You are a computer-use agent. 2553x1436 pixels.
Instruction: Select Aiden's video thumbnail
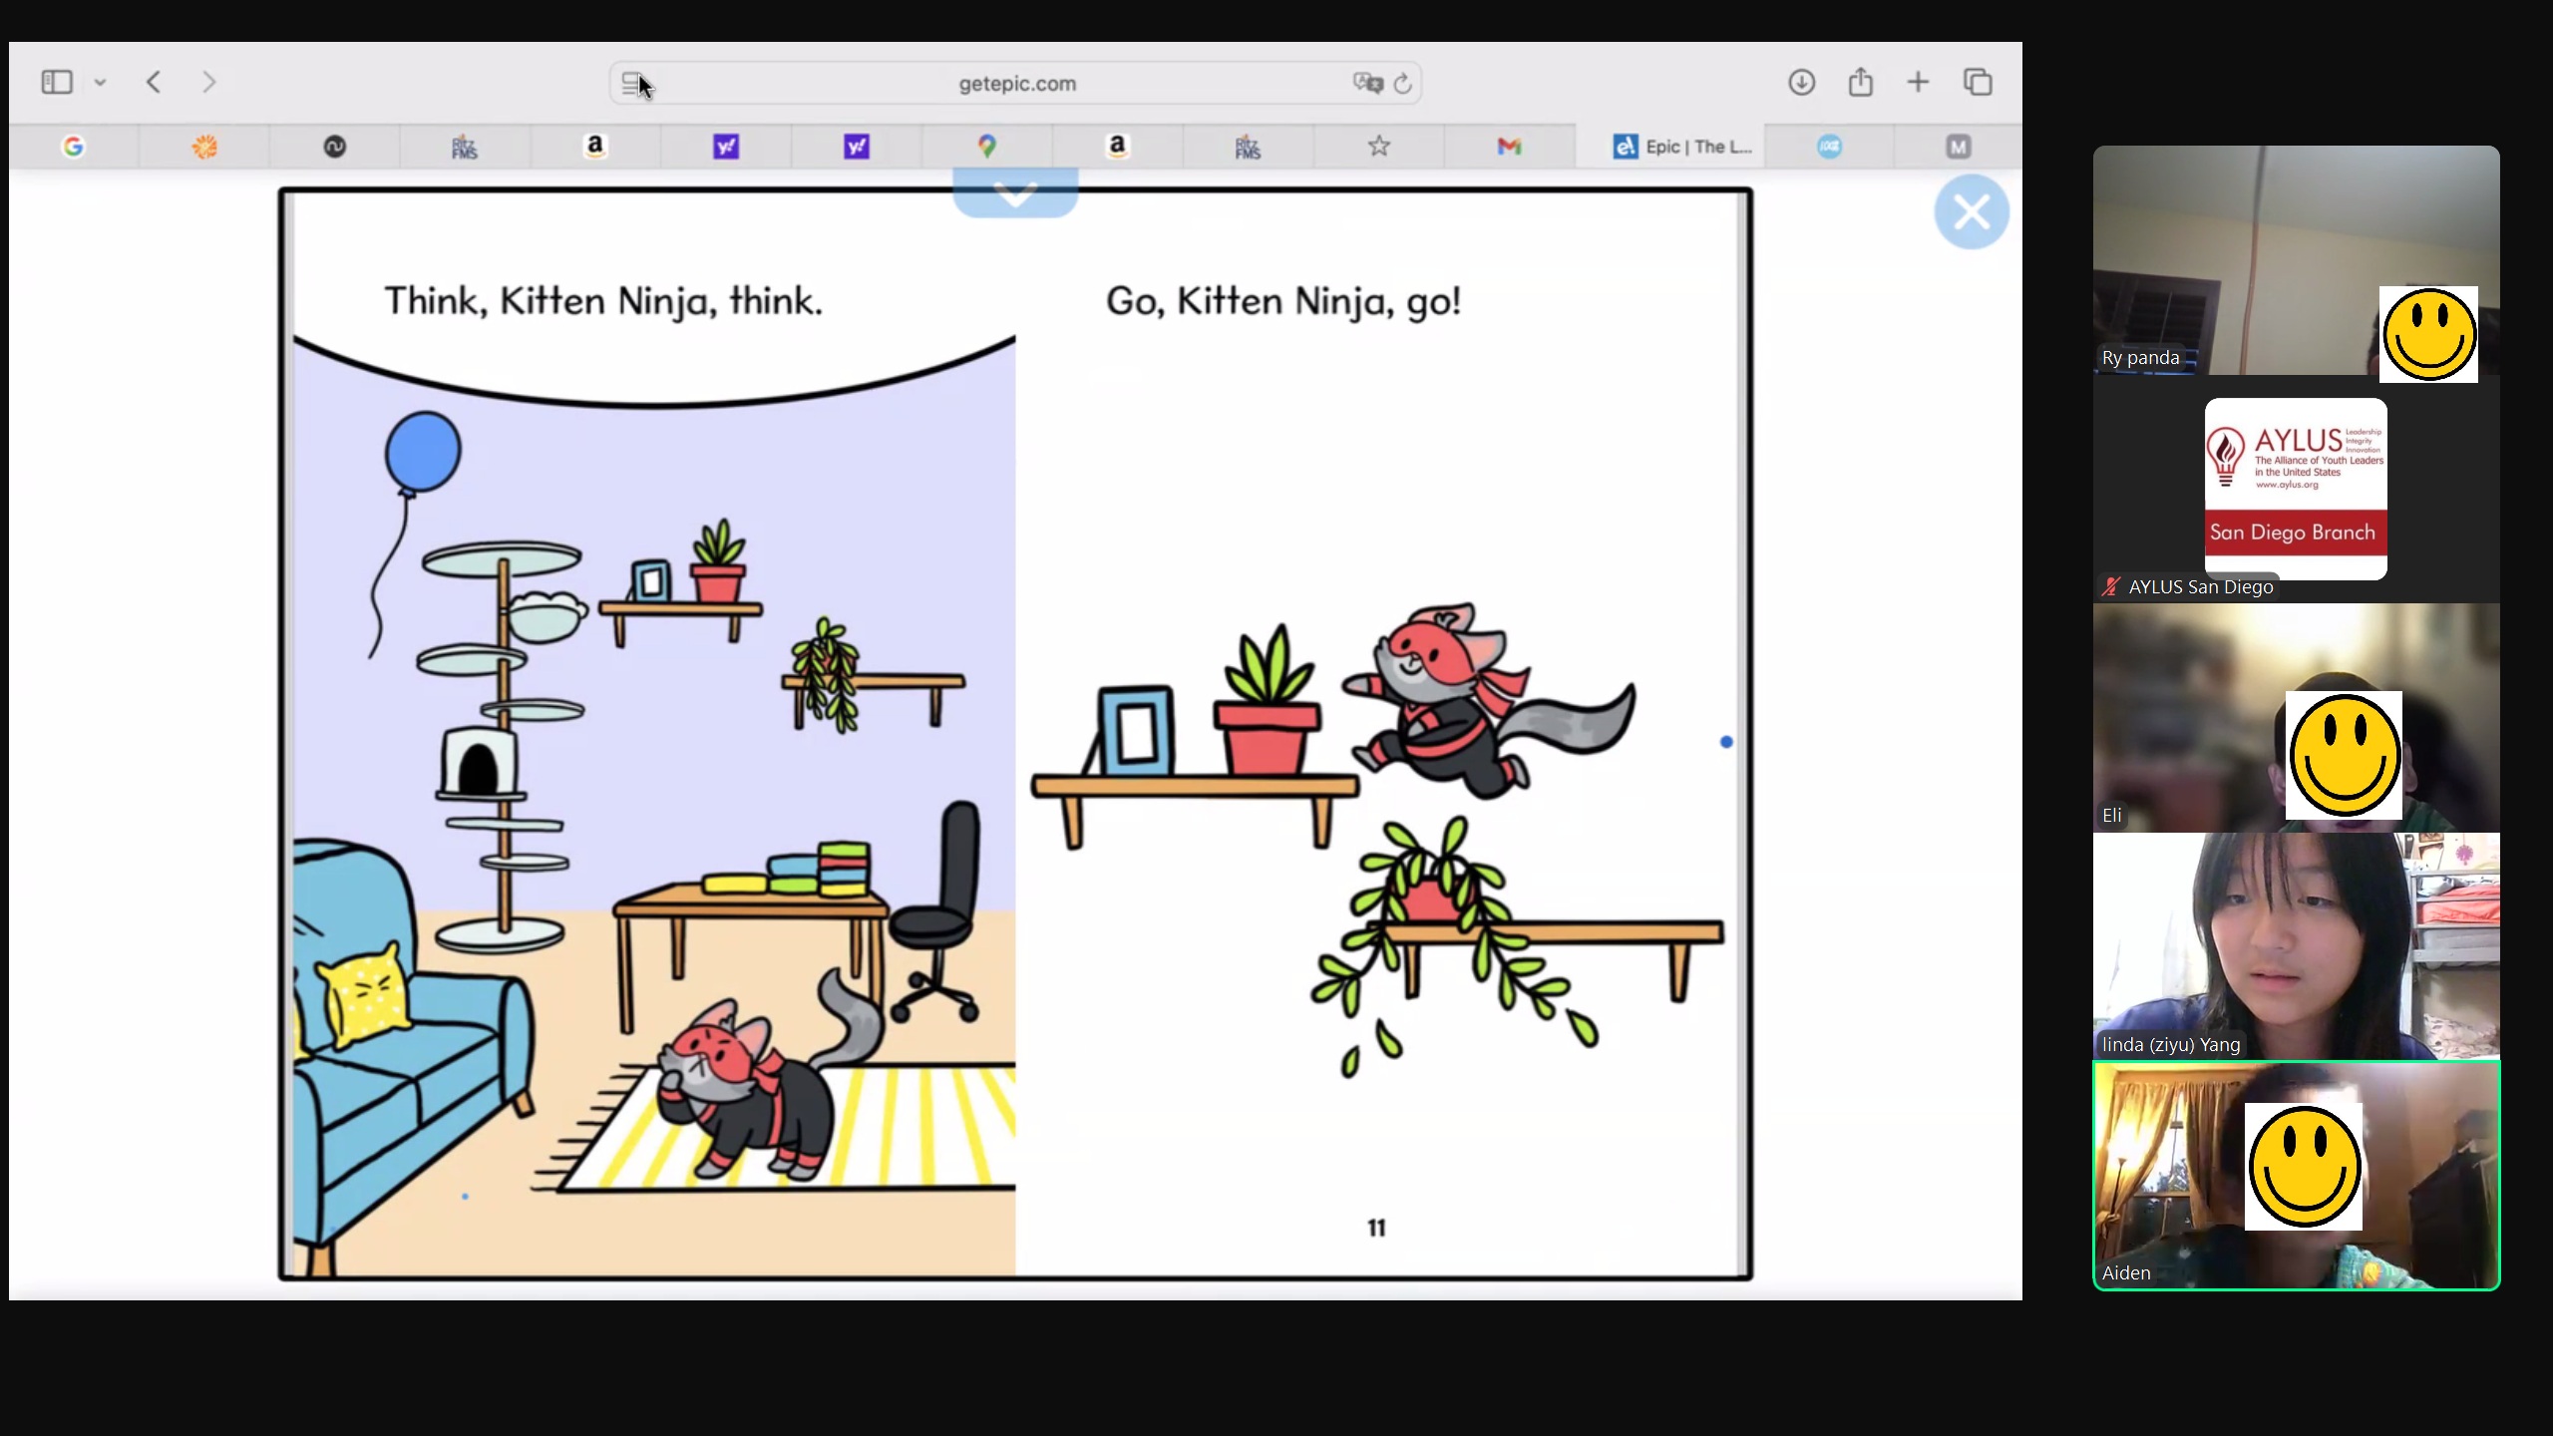(2295, 1176)
